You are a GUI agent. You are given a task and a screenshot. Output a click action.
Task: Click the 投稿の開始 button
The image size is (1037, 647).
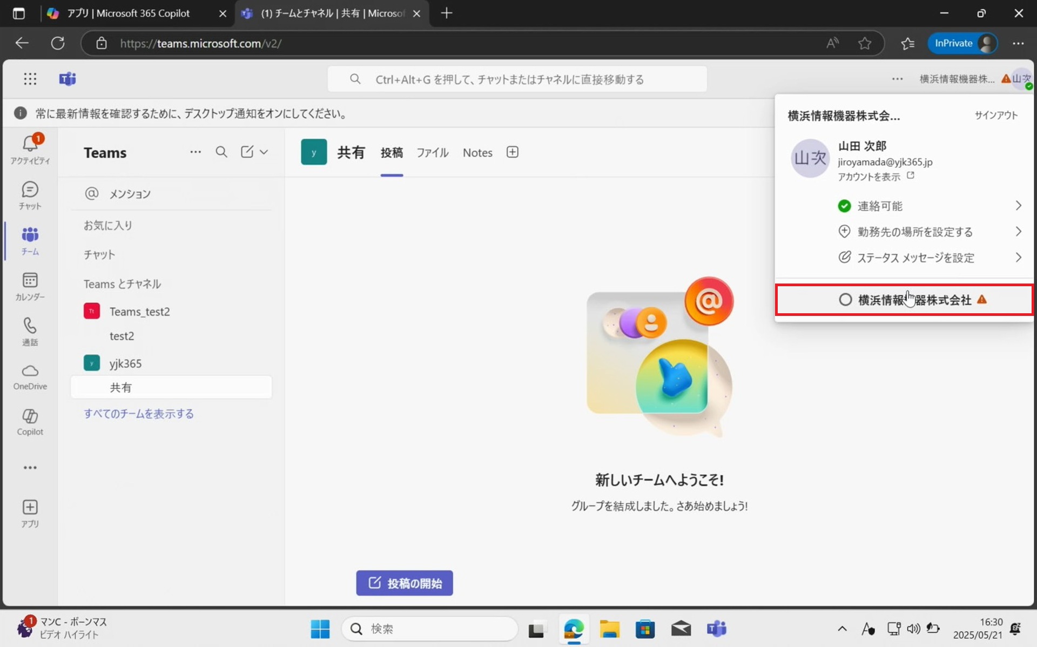tap(405, 583)
